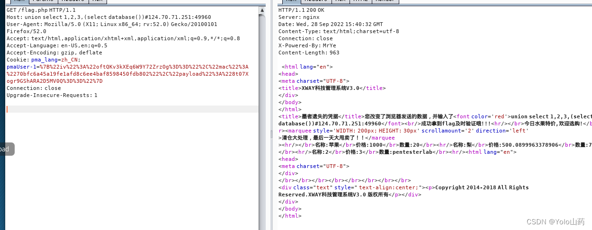Click the 'Accept: text/html' header line
Screen dimensions: 592x230
point(123,38)
